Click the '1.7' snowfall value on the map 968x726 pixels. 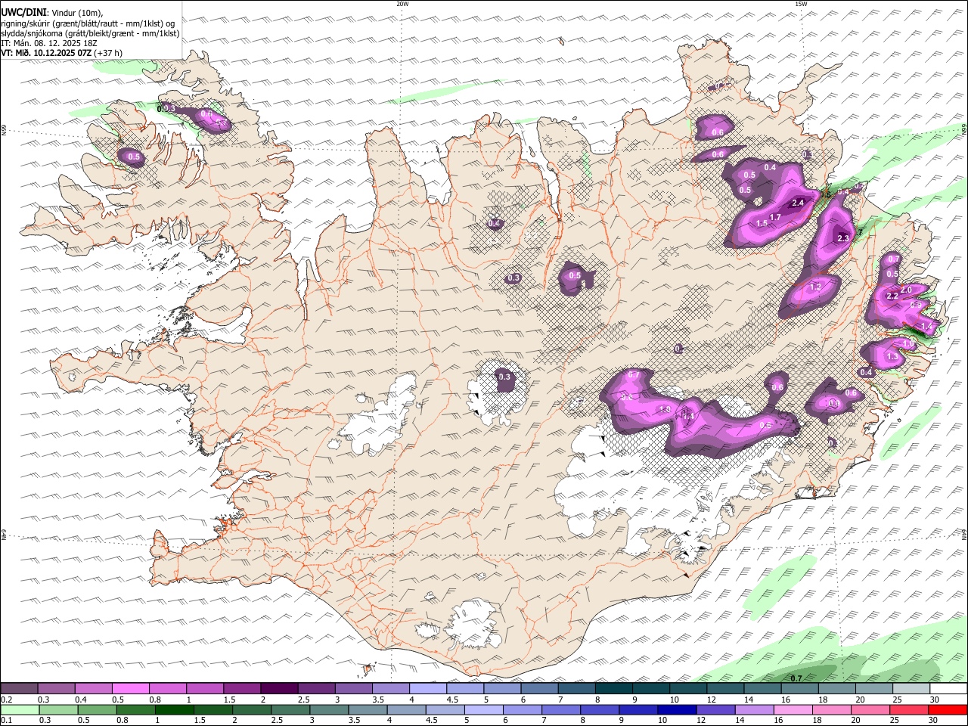click(x=775, y=218)
